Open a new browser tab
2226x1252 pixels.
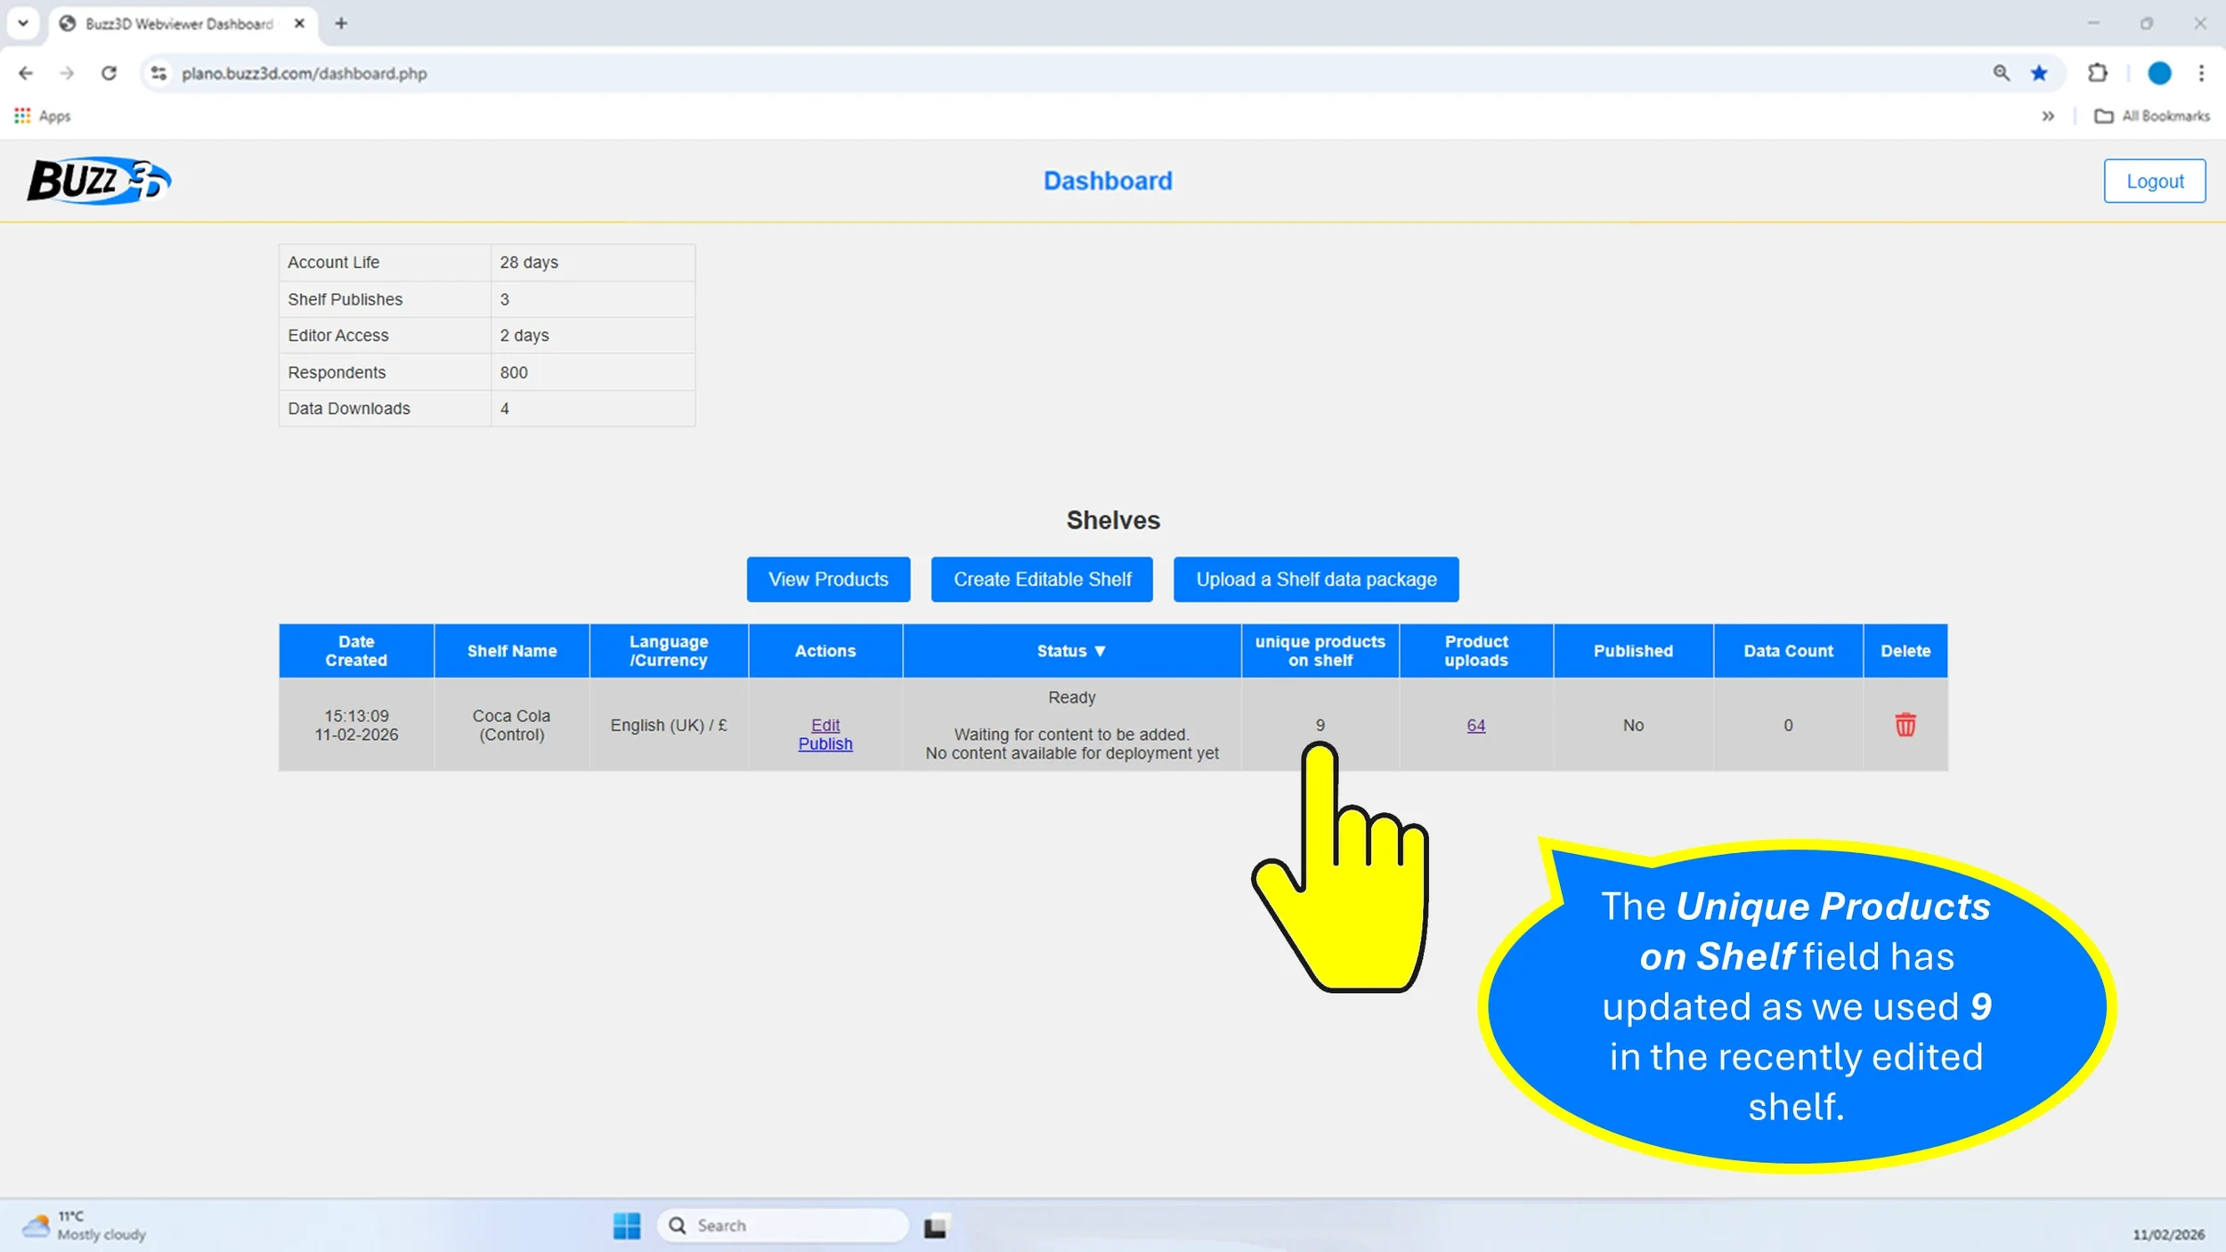point(341,23)
